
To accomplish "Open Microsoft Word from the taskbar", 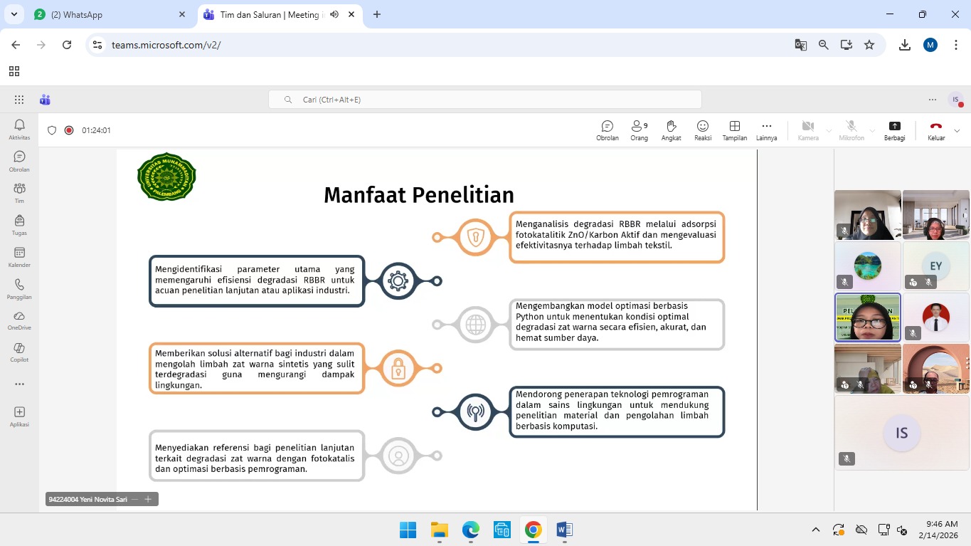I will 564,530.
